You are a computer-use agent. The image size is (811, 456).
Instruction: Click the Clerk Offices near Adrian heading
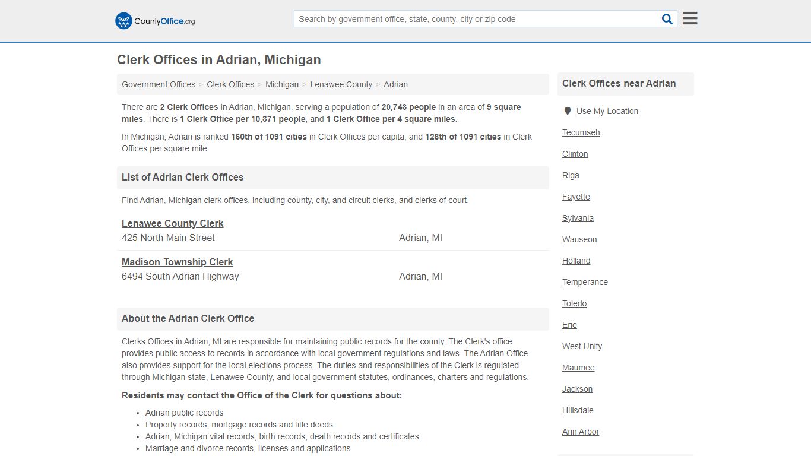click(619, 83)
